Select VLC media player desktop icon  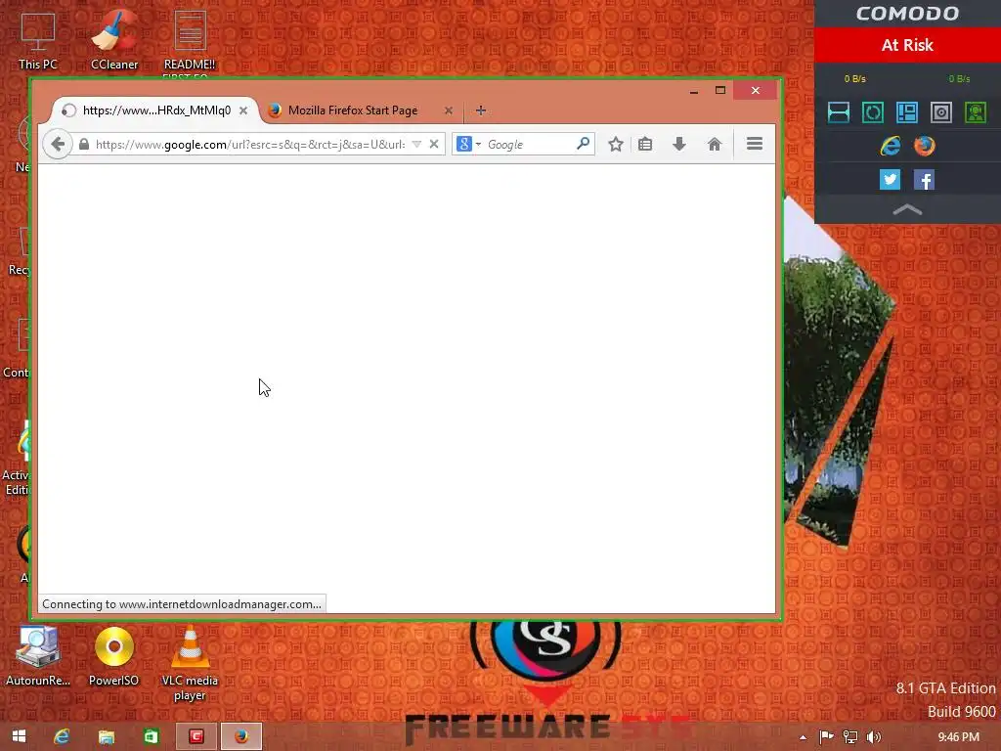[x=190, y=664]
